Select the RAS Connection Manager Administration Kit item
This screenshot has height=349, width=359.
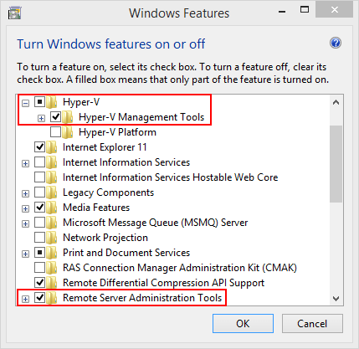tap(180, 268)
